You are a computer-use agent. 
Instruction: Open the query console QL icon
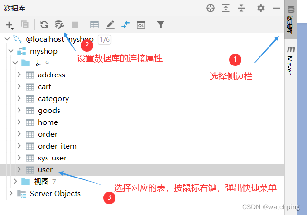[x=141, y=25]
